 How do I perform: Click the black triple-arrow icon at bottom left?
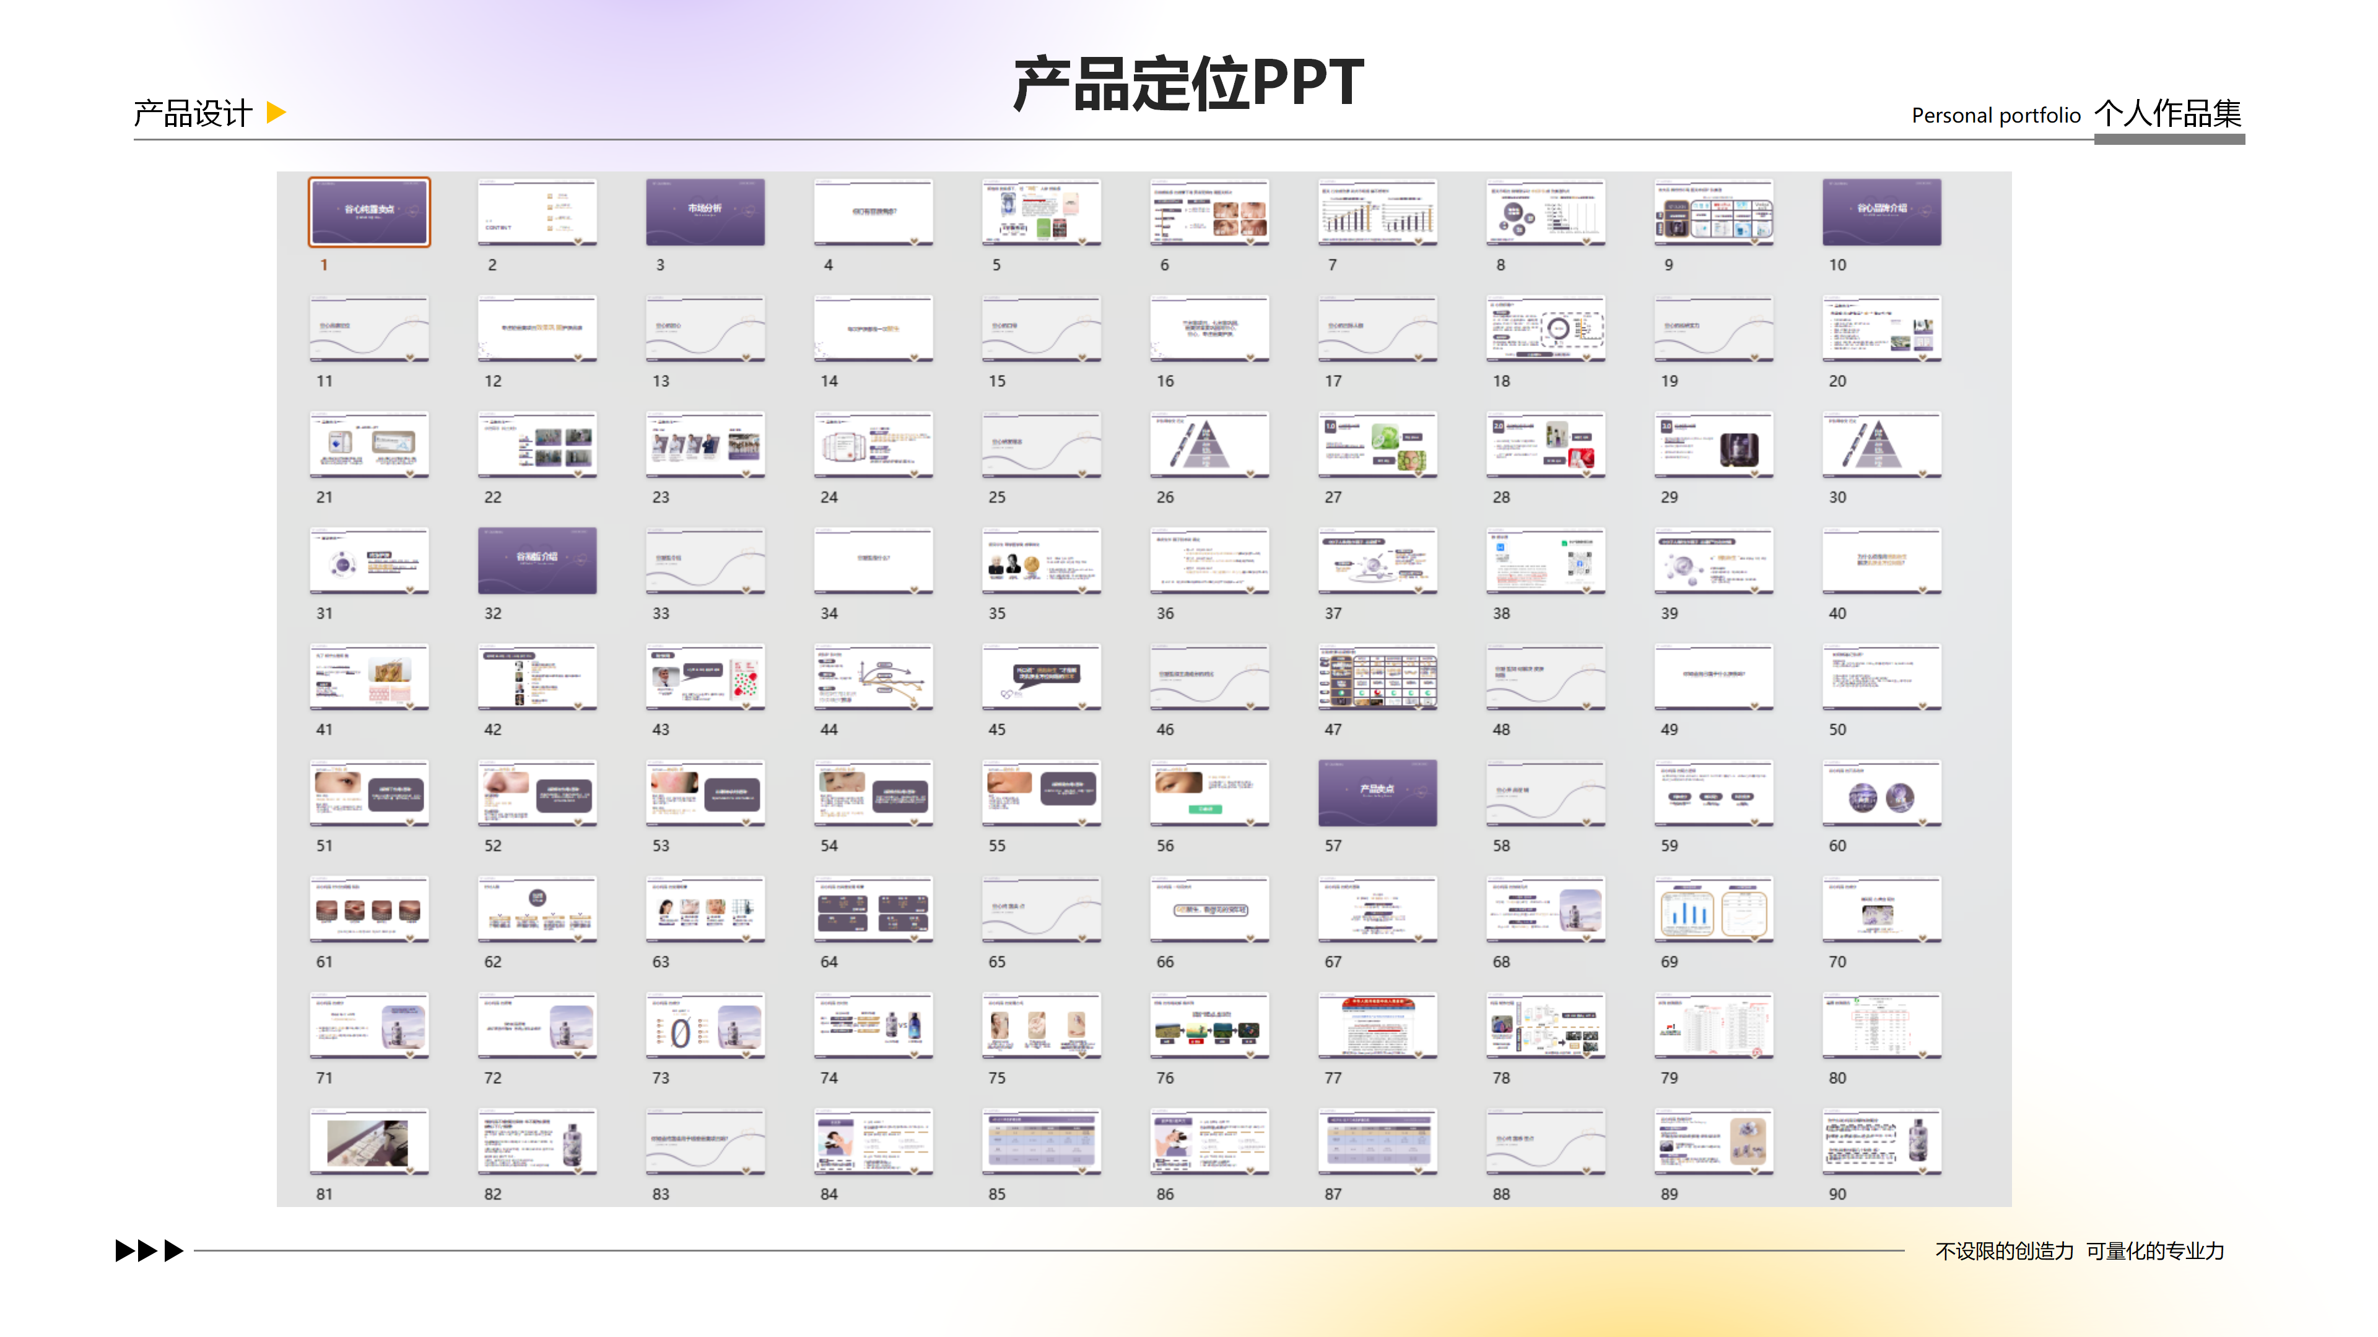coord(149,1250)
